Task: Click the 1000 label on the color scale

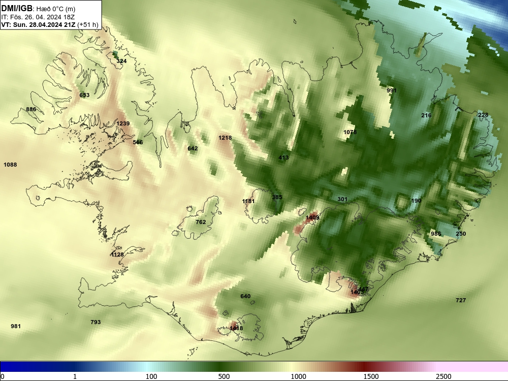Action: pos(298,376)
